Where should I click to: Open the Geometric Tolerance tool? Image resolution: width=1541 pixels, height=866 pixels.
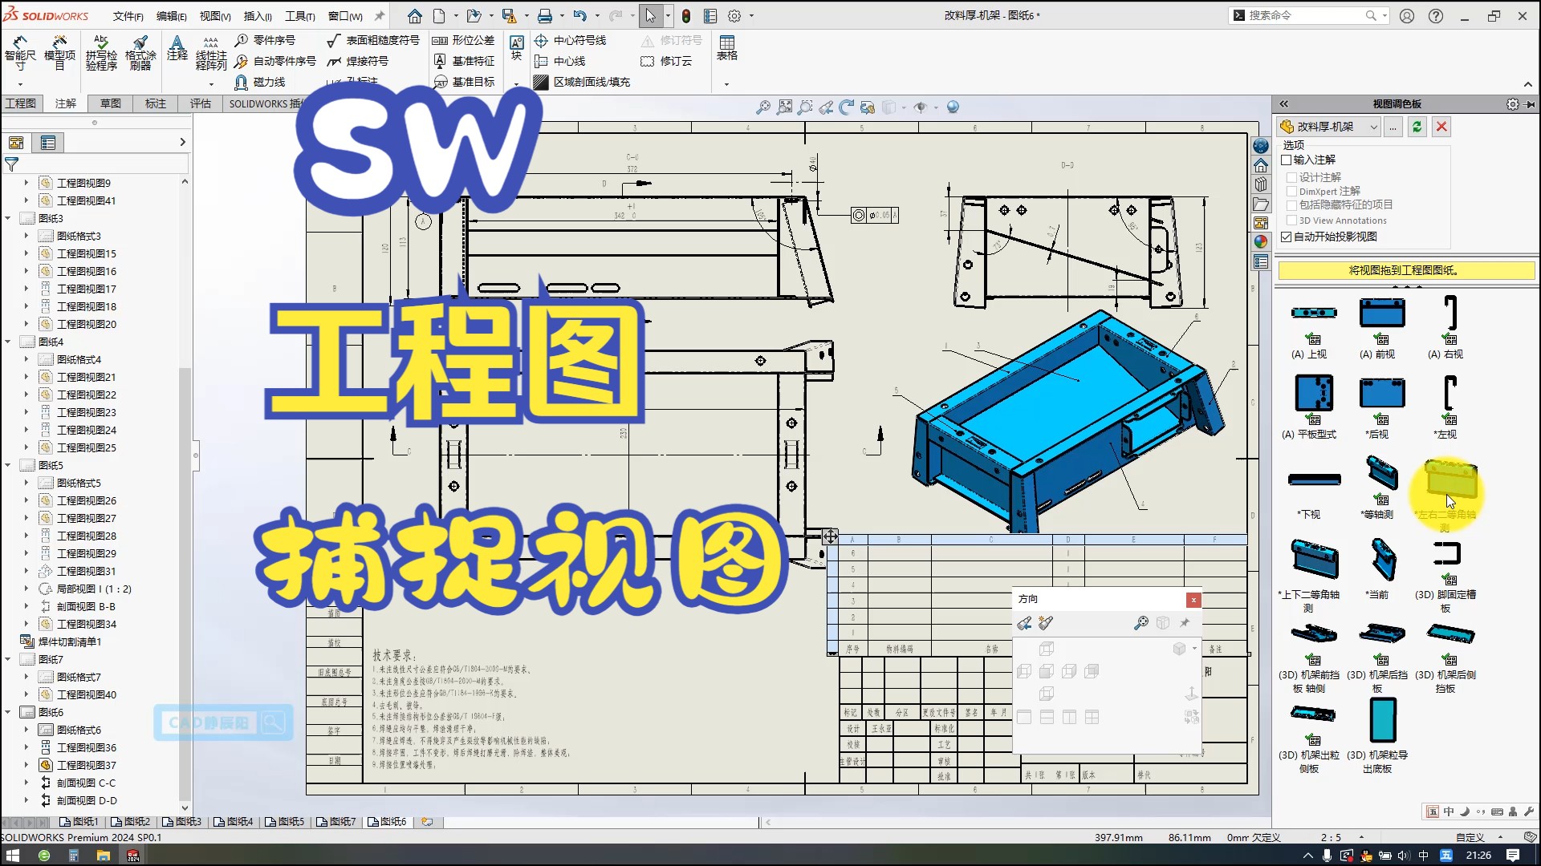463,40
